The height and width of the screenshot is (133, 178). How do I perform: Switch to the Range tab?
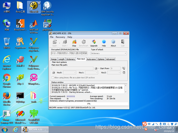54,59
